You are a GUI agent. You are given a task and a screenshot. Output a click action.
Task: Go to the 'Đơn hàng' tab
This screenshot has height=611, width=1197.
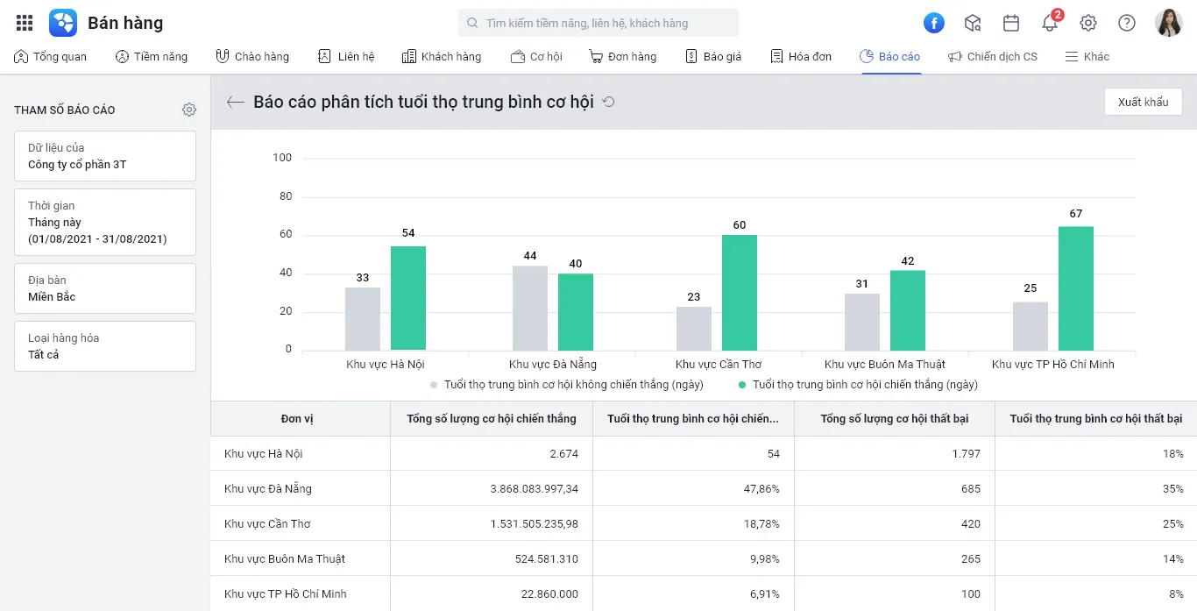[x=622, y=56]
